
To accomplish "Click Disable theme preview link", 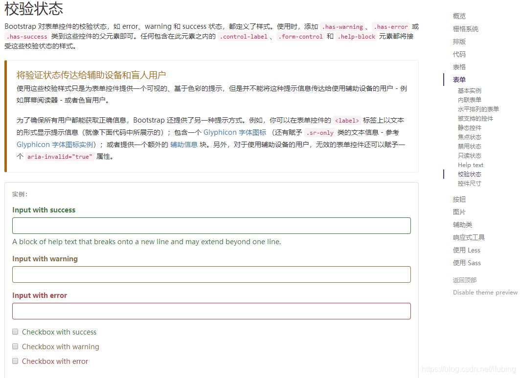I will (x=485, y=292).
